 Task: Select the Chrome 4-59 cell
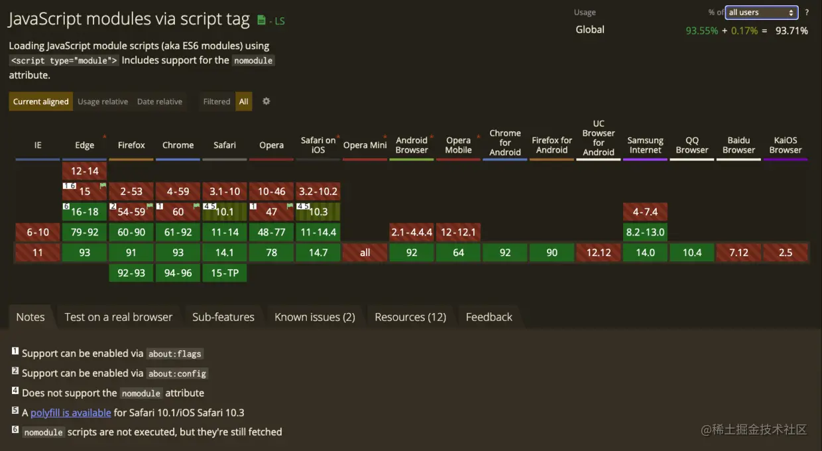178,191
